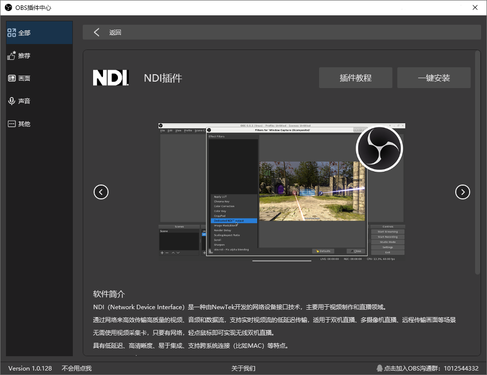Click the NDI插件 title text

click(x=163, y=78)
